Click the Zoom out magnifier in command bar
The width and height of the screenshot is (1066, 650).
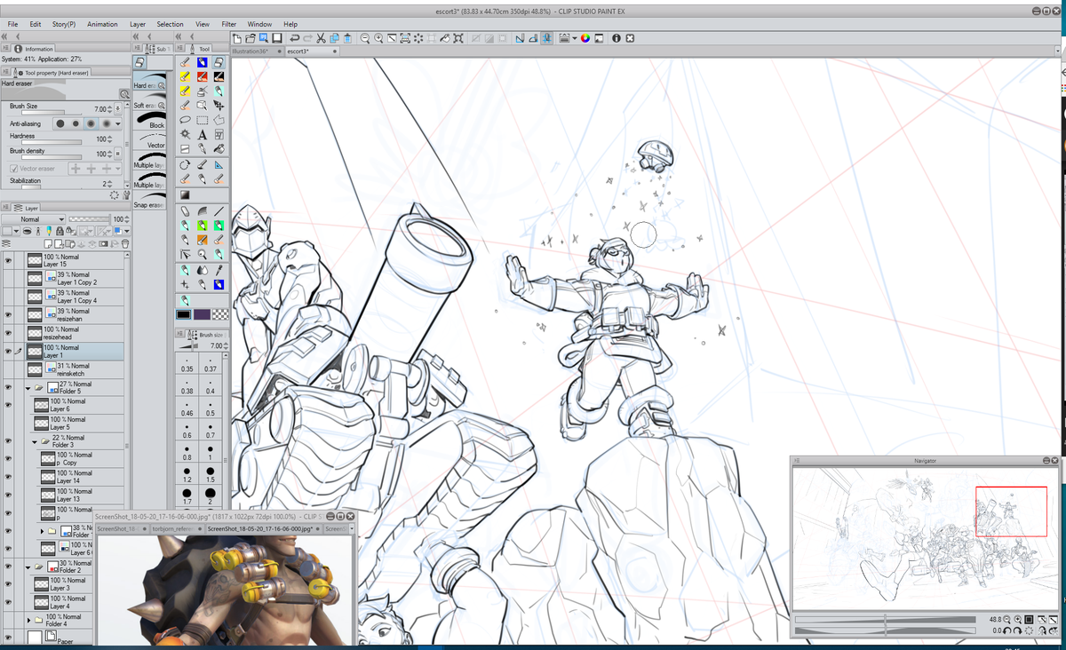pos(365,38)
